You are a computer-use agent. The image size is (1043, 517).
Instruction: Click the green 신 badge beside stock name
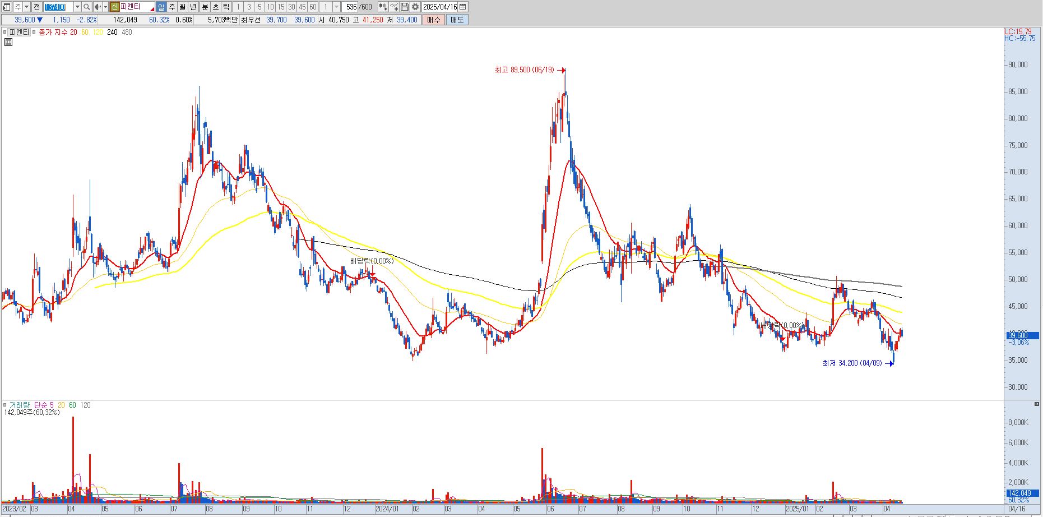114,7
